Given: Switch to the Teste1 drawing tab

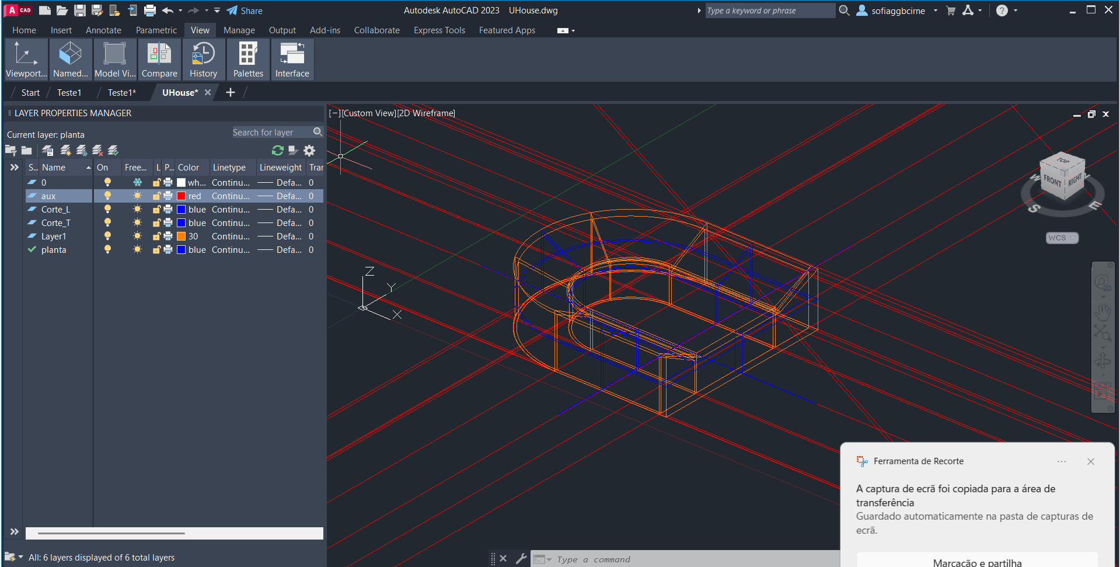Looking at the screenshot, I should point(69,93).
